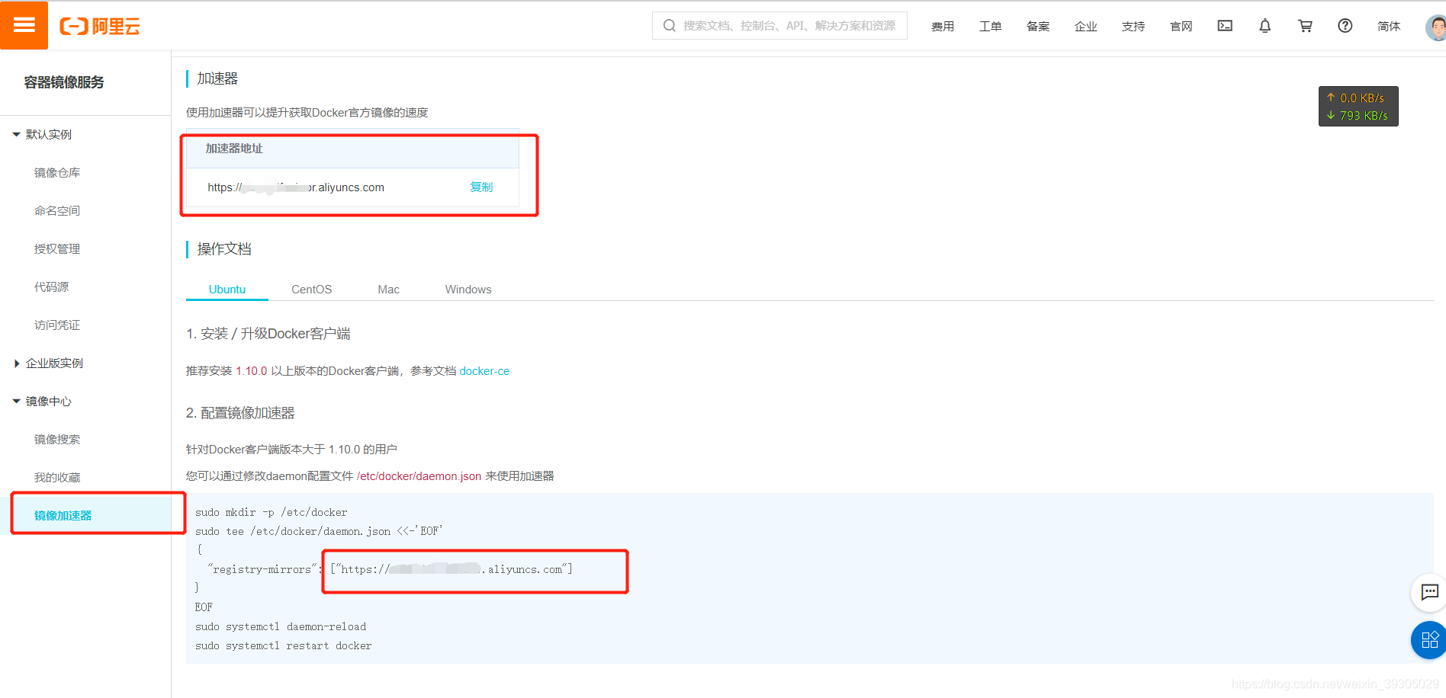Select the Ubuntu tab
1446x698 pixels.
pos(227,290)
